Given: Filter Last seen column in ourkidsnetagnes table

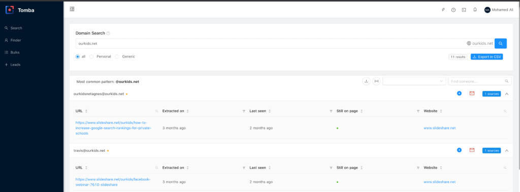Looking at the screenshot, I should [x=331, y=111].
